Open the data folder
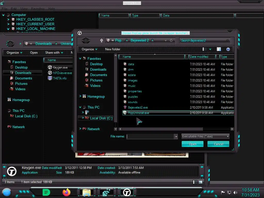Screen dimensions: 264x198 pos(131,64)
